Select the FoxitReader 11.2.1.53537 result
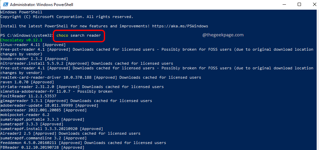319x150 pixels. pyautogui.click(x=28, y=96)
